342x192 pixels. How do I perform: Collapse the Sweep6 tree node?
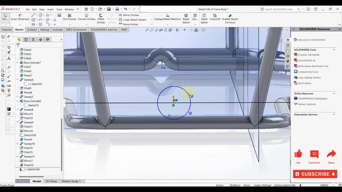(x=17, y=79)
